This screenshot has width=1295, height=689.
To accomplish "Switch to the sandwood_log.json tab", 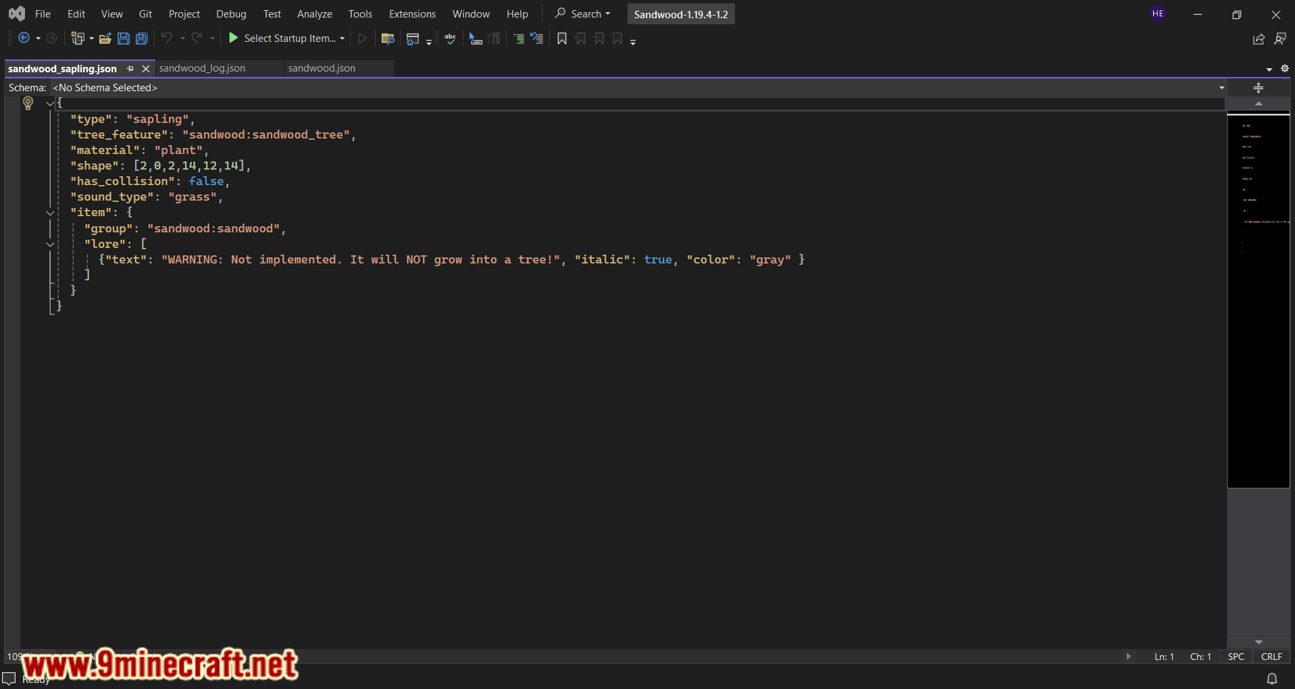I will pyautogui.click(x=203, y=68).
